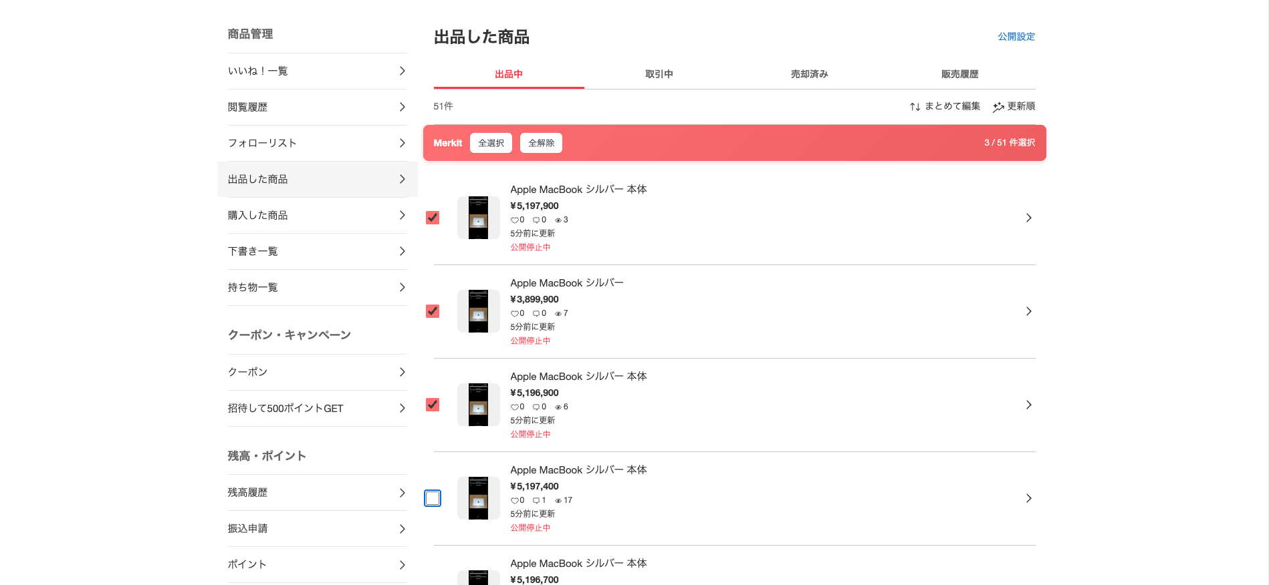Switch to the 売却済み tab
Image resolution: width=1269 pixels, height=585 pixels.
pos(808,74)
